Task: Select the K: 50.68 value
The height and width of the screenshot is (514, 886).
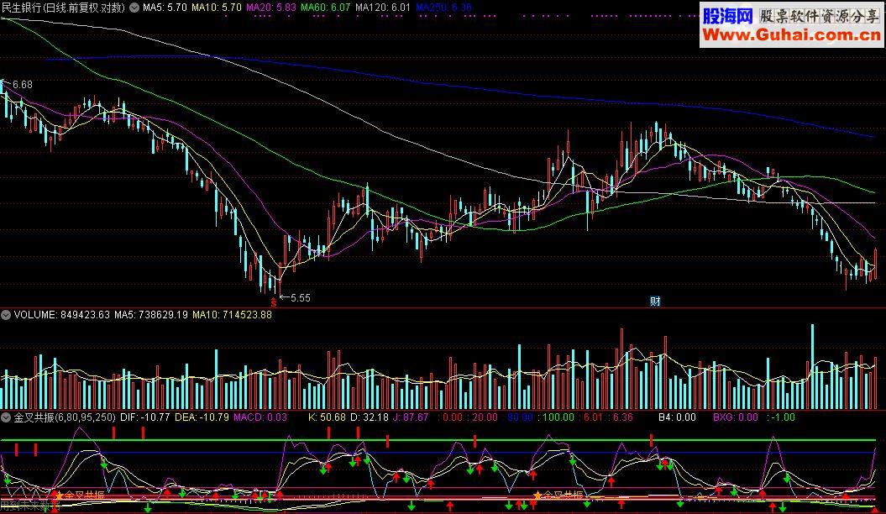Action: tap(327, 417)
